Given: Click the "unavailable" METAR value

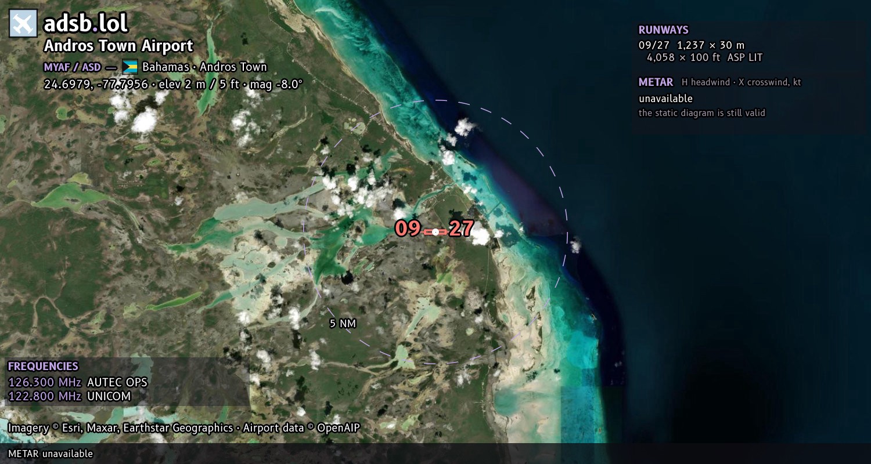Looking at the screenshot, I should pyautogui.click(x=665, y=99).
